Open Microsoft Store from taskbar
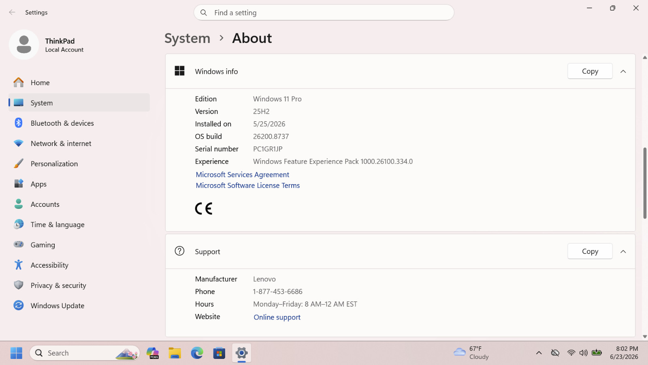This screenshot has width=648, height=365. [x=219, y=353]
